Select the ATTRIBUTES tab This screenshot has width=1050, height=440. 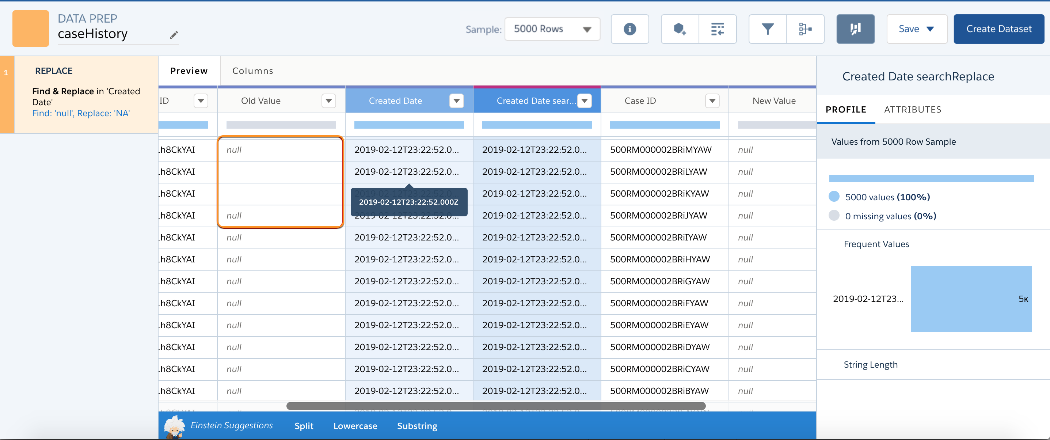click(913, 110)
